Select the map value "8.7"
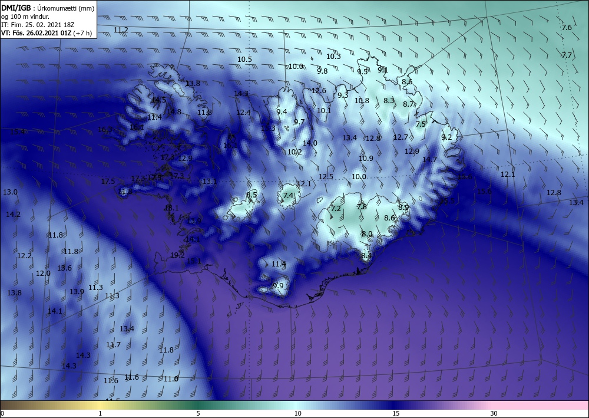The width and height of the screenshot is (589, 418). click(408, 104)
